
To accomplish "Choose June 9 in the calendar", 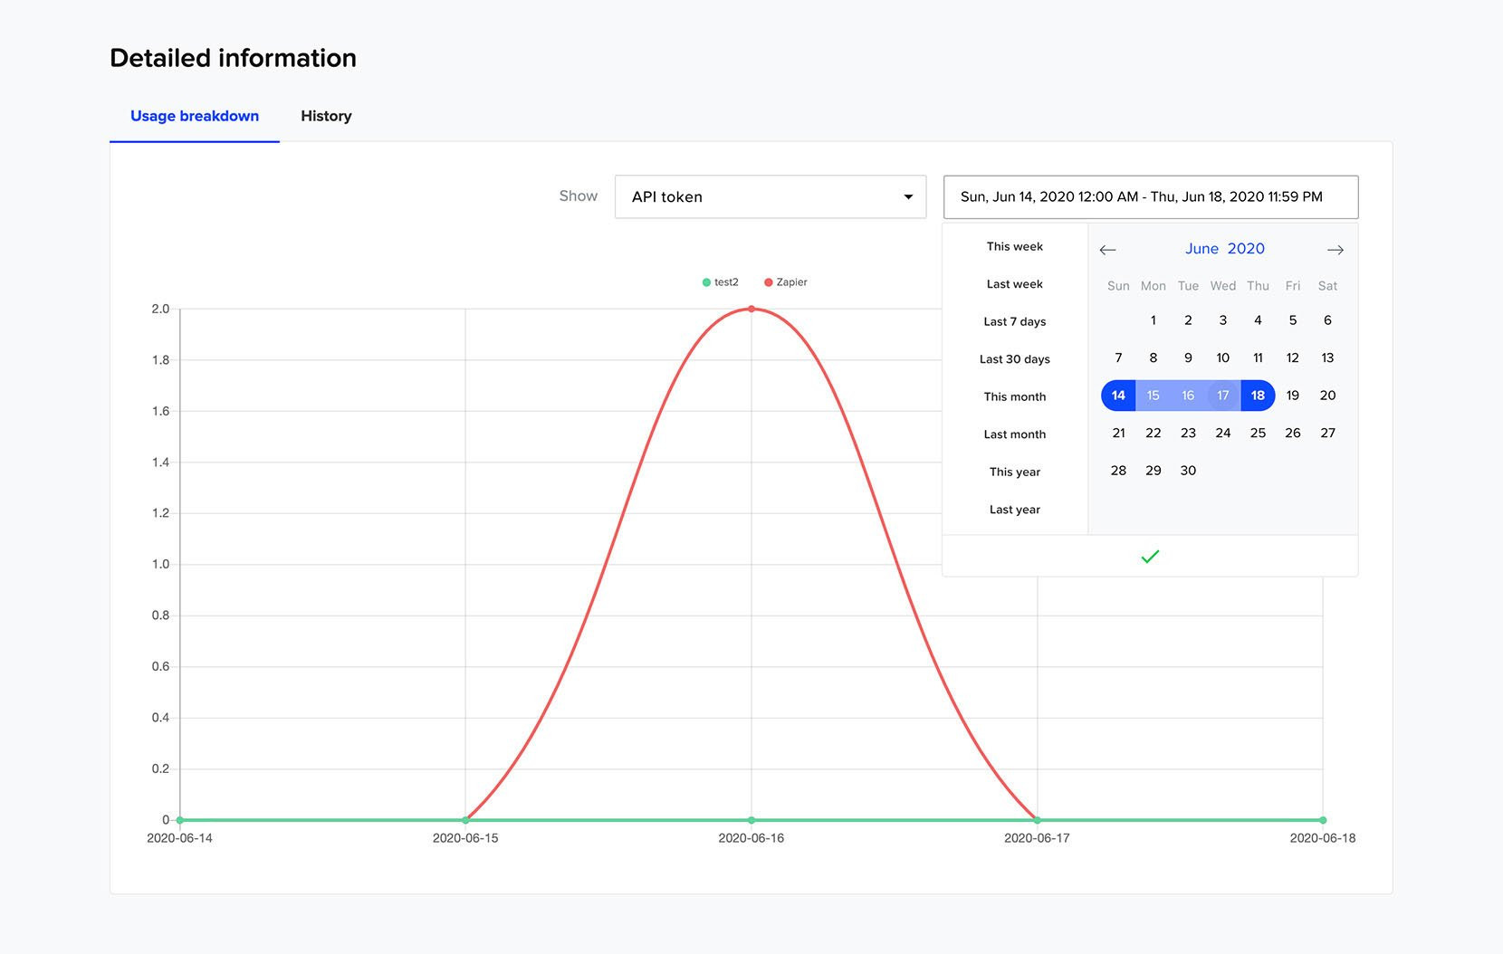I will [1188, 358].
